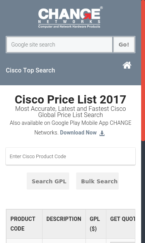
Task: Select the DESCRIPTION column header
Action: click(x=64, y=224)
